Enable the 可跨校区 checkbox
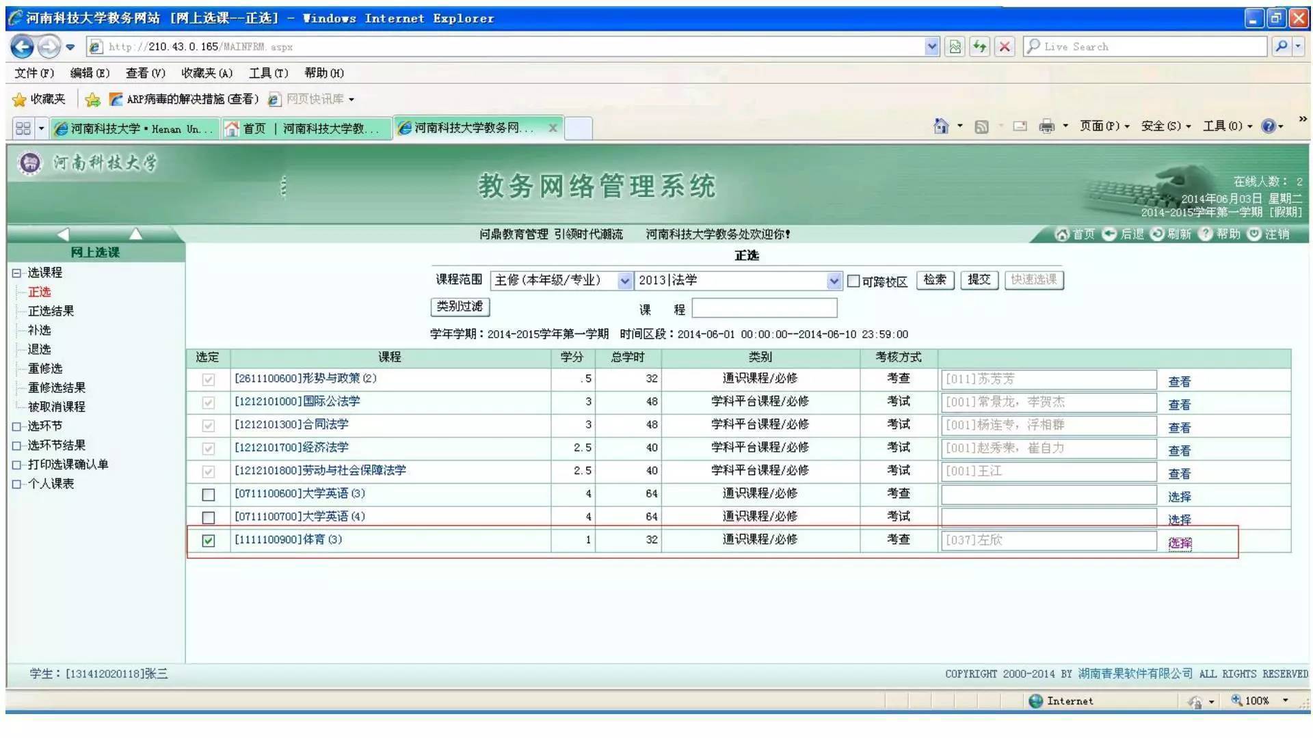1313x738 pixels. coord(854,281)
